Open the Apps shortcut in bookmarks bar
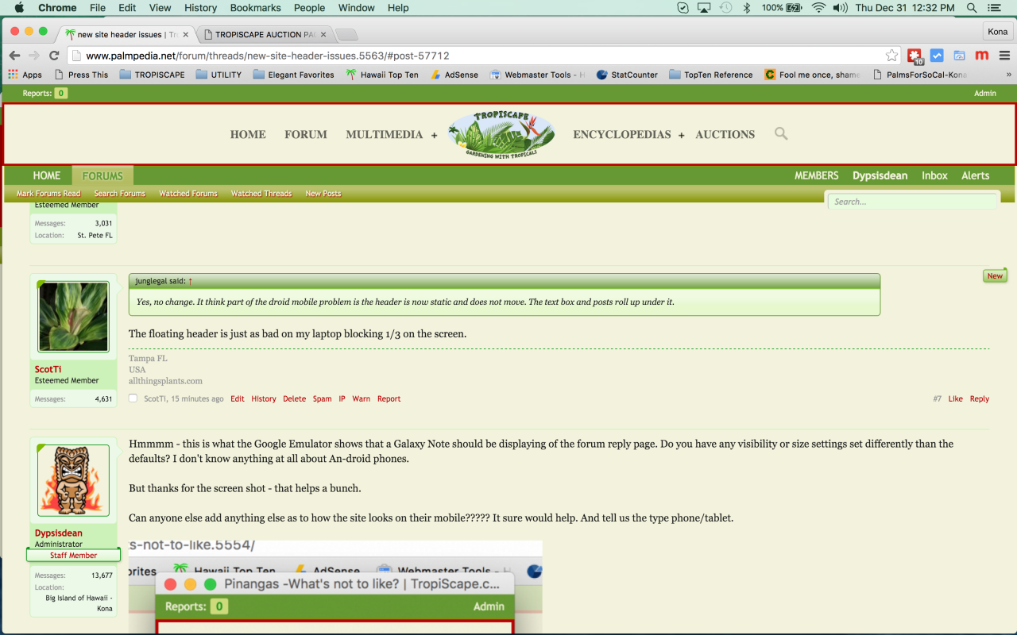 [25, 75]
